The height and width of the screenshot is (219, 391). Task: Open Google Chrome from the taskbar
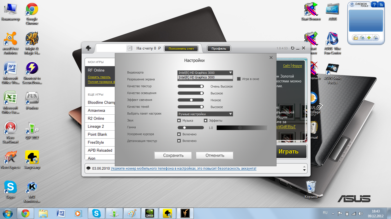tap(25, 213)
